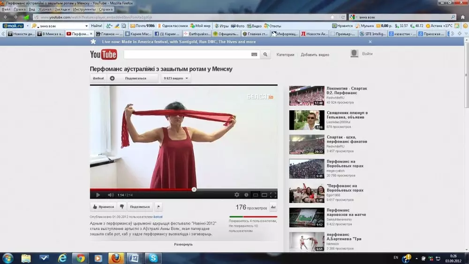This screenshot has height=264, width=469.
Task: Enter fullscreen video mode
Action: 273,195
